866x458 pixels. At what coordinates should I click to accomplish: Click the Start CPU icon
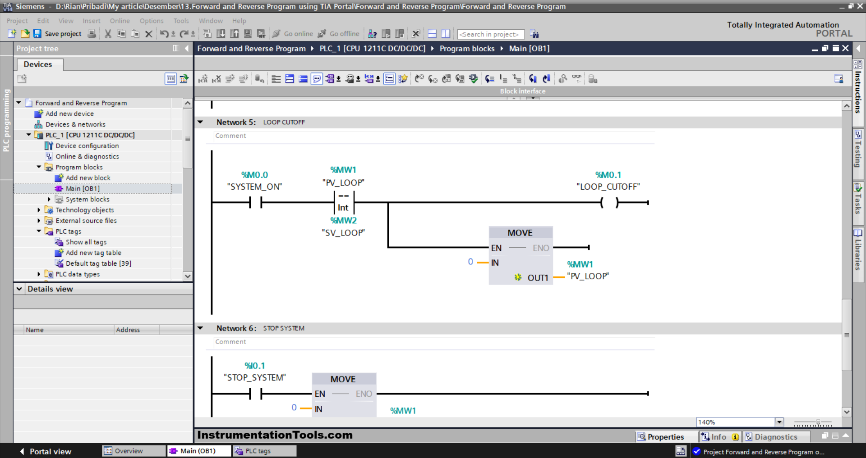[x=386, y=34]
